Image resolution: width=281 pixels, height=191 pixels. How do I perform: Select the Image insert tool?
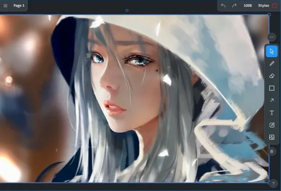point(272,137)
